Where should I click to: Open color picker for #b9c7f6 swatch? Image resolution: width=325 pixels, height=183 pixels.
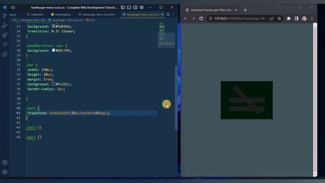53,50
